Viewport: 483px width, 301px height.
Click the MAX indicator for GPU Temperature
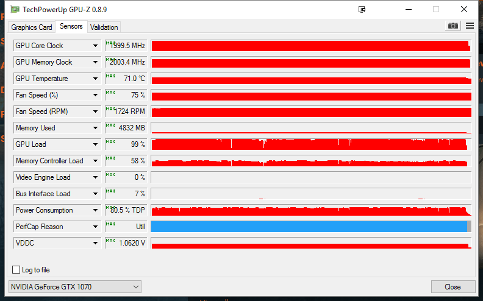(x=110, y=76)
